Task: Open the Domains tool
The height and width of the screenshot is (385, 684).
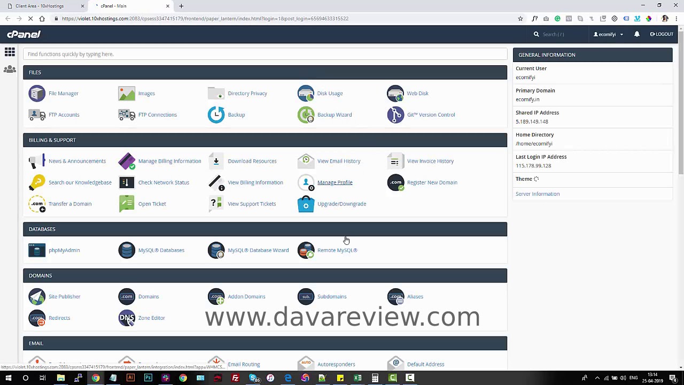Action: tap(149, 296)
